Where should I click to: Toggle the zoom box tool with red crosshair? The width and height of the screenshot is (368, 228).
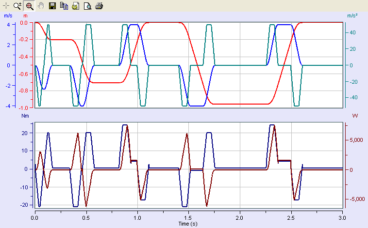pyautogui.click(x=29, y=6)
